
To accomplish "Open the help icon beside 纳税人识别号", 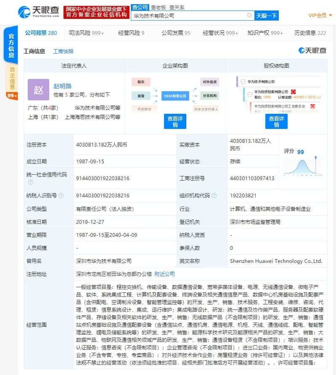I will (x=61, y=195).
